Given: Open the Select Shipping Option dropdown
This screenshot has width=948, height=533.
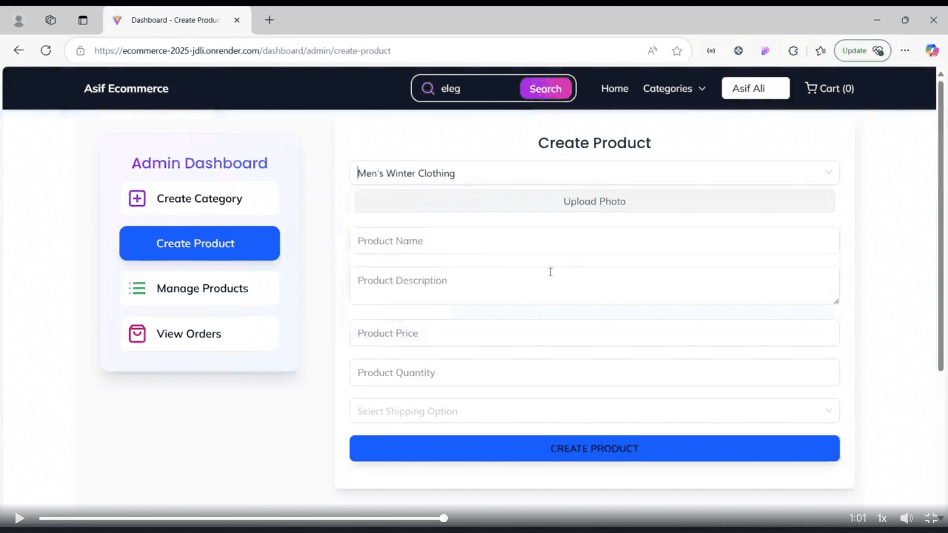Looking at the screenshot, I should click(x=594, y=411).
